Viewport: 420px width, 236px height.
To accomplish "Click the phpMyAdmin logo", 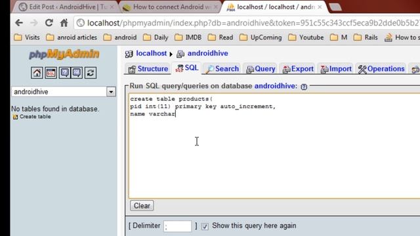I will pyautogui.click(x=64, y=54).
